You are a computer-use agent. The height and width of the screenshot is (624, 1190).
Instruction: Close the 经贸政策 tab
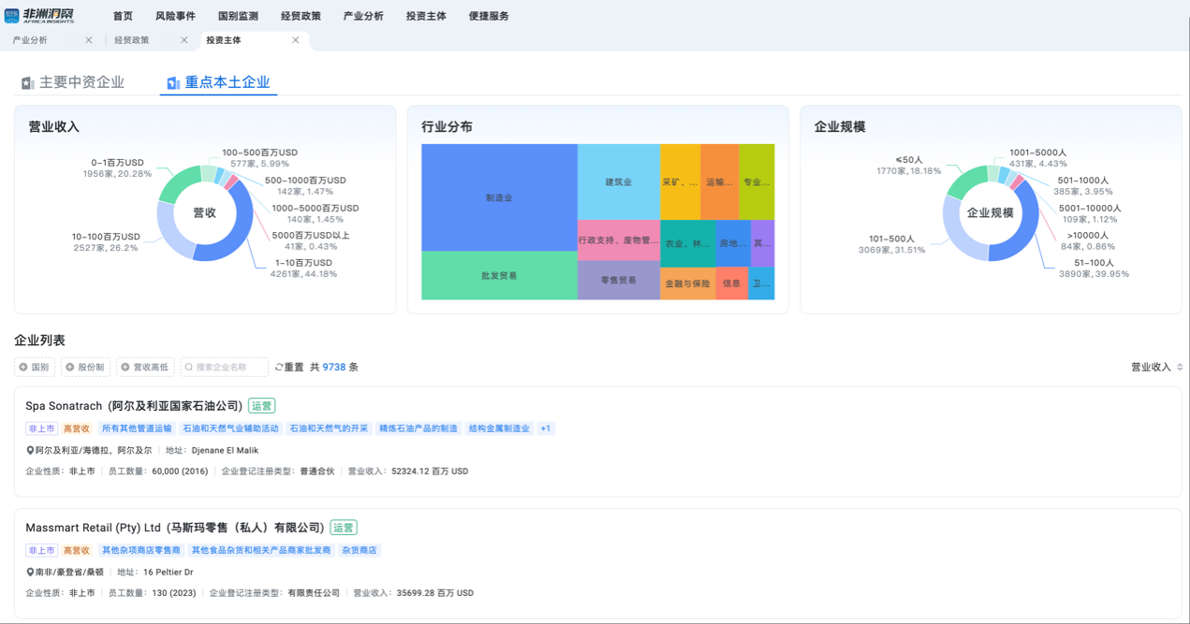tap(184, 40)
